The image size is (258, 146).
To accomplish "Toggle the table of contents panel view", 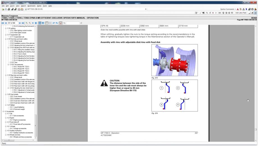I will coord(40,23).
